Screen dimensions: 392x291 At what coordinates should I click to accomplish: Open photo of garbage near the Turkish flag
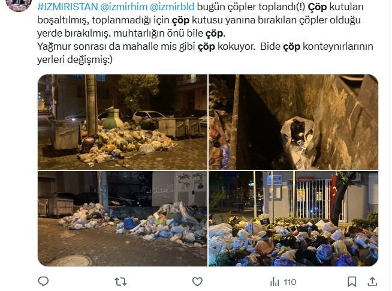click(x=293, y=218)
